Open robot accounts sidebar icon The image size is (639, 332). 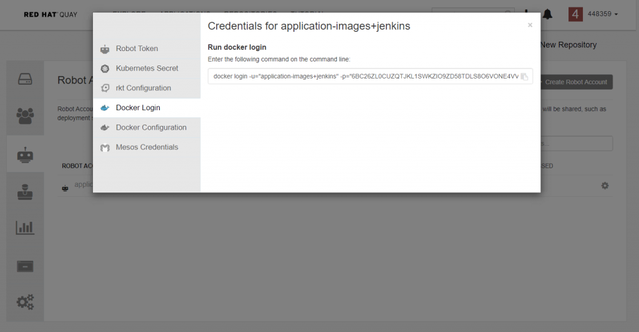(x=25, y=154)
